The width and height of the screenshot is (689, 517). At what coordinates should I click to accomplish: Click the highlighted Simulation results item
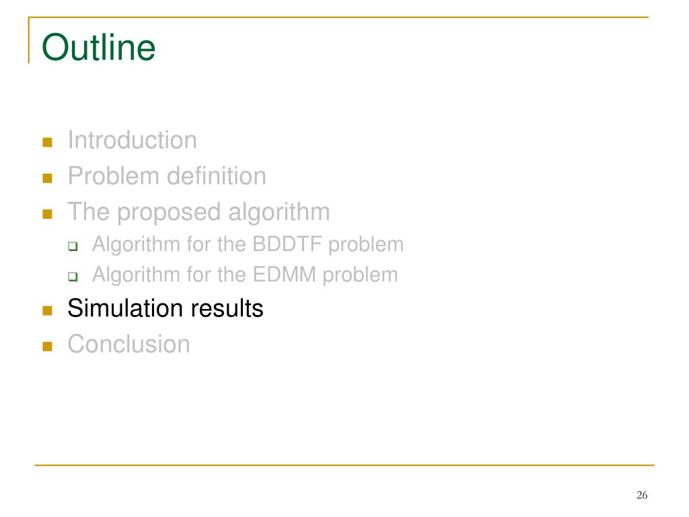coord(166,308)
